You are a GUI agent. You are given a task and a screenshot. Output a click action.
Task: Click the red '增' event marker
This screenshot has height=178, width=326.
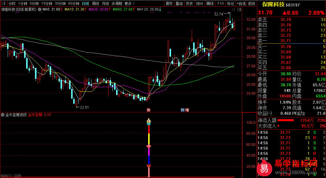pos(187,110)
